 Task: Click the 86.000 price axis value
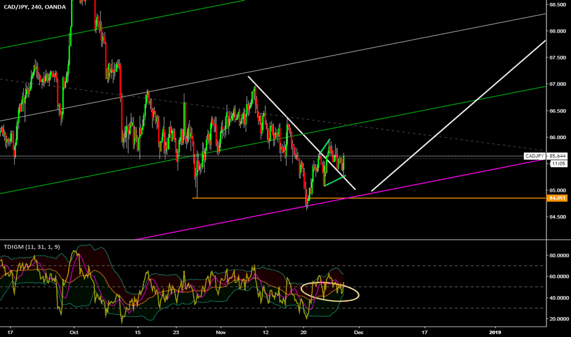click(x=558, y=137)
